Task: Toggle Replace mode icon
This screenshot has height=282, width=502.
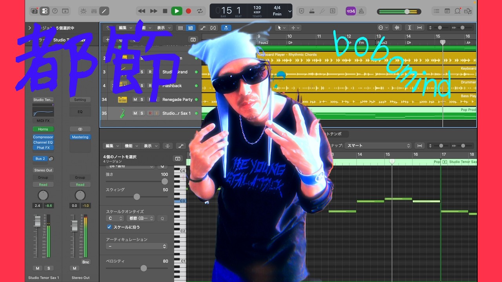Action: click(302, 11)
